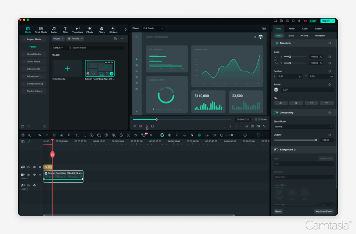This screenshot has height=234, width=356.
Task: Select the AI Tools sub-tab
Action: [x=304, y=36]
